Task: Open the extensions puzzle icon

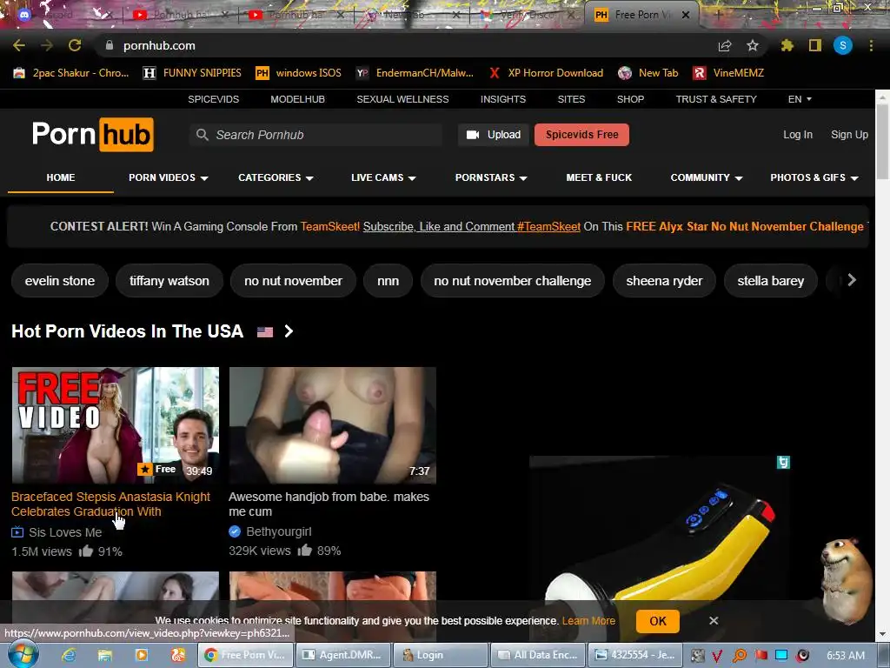Action: click(x=787, y=45)
